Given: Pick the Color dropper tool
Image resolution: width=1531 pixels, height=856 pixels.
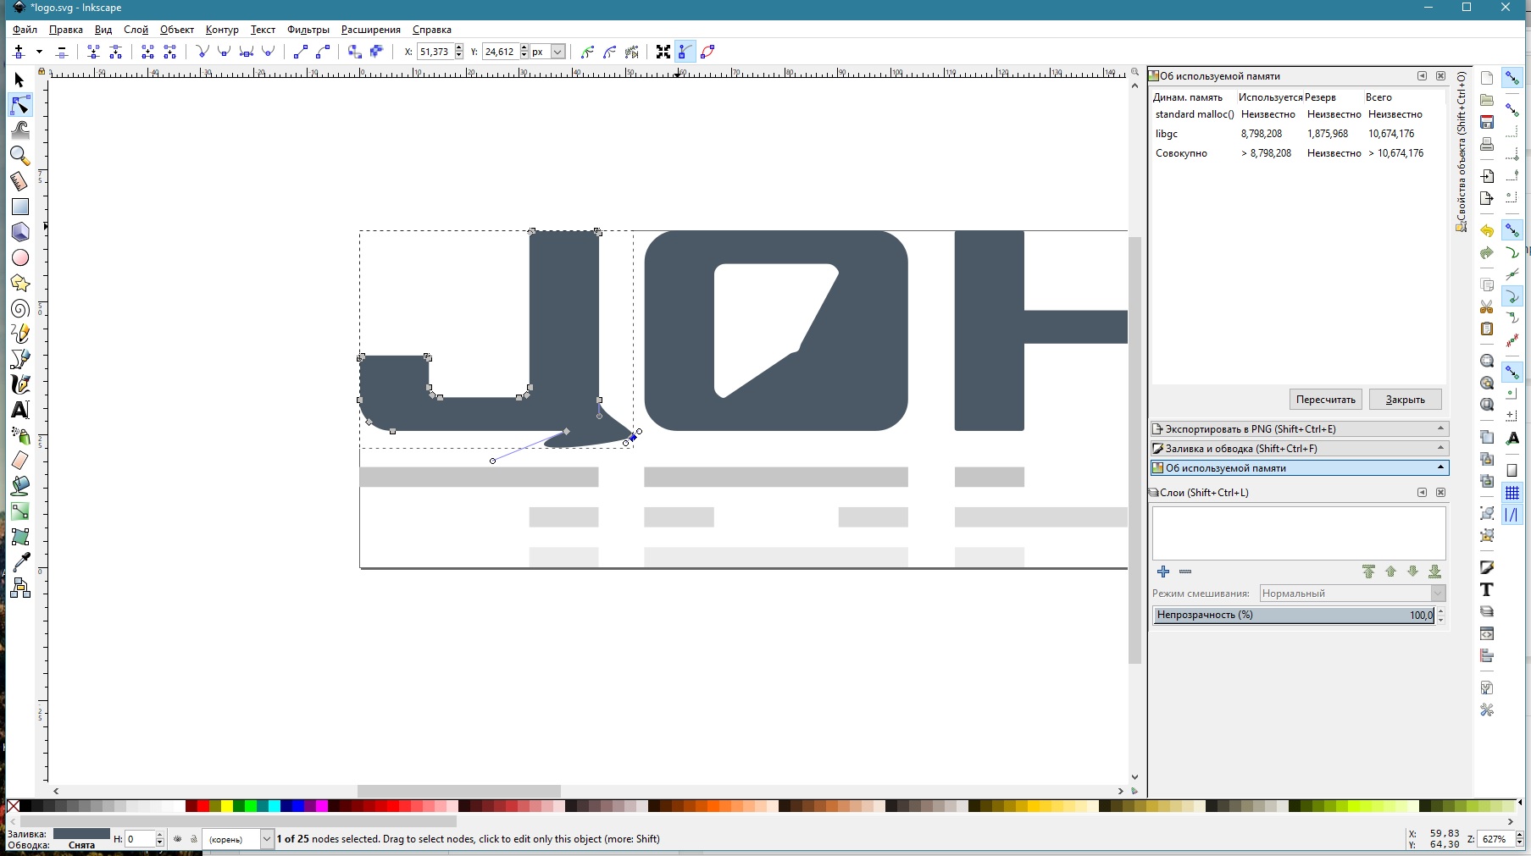Looking at the screenshot, I should click(x=20, y=562).
